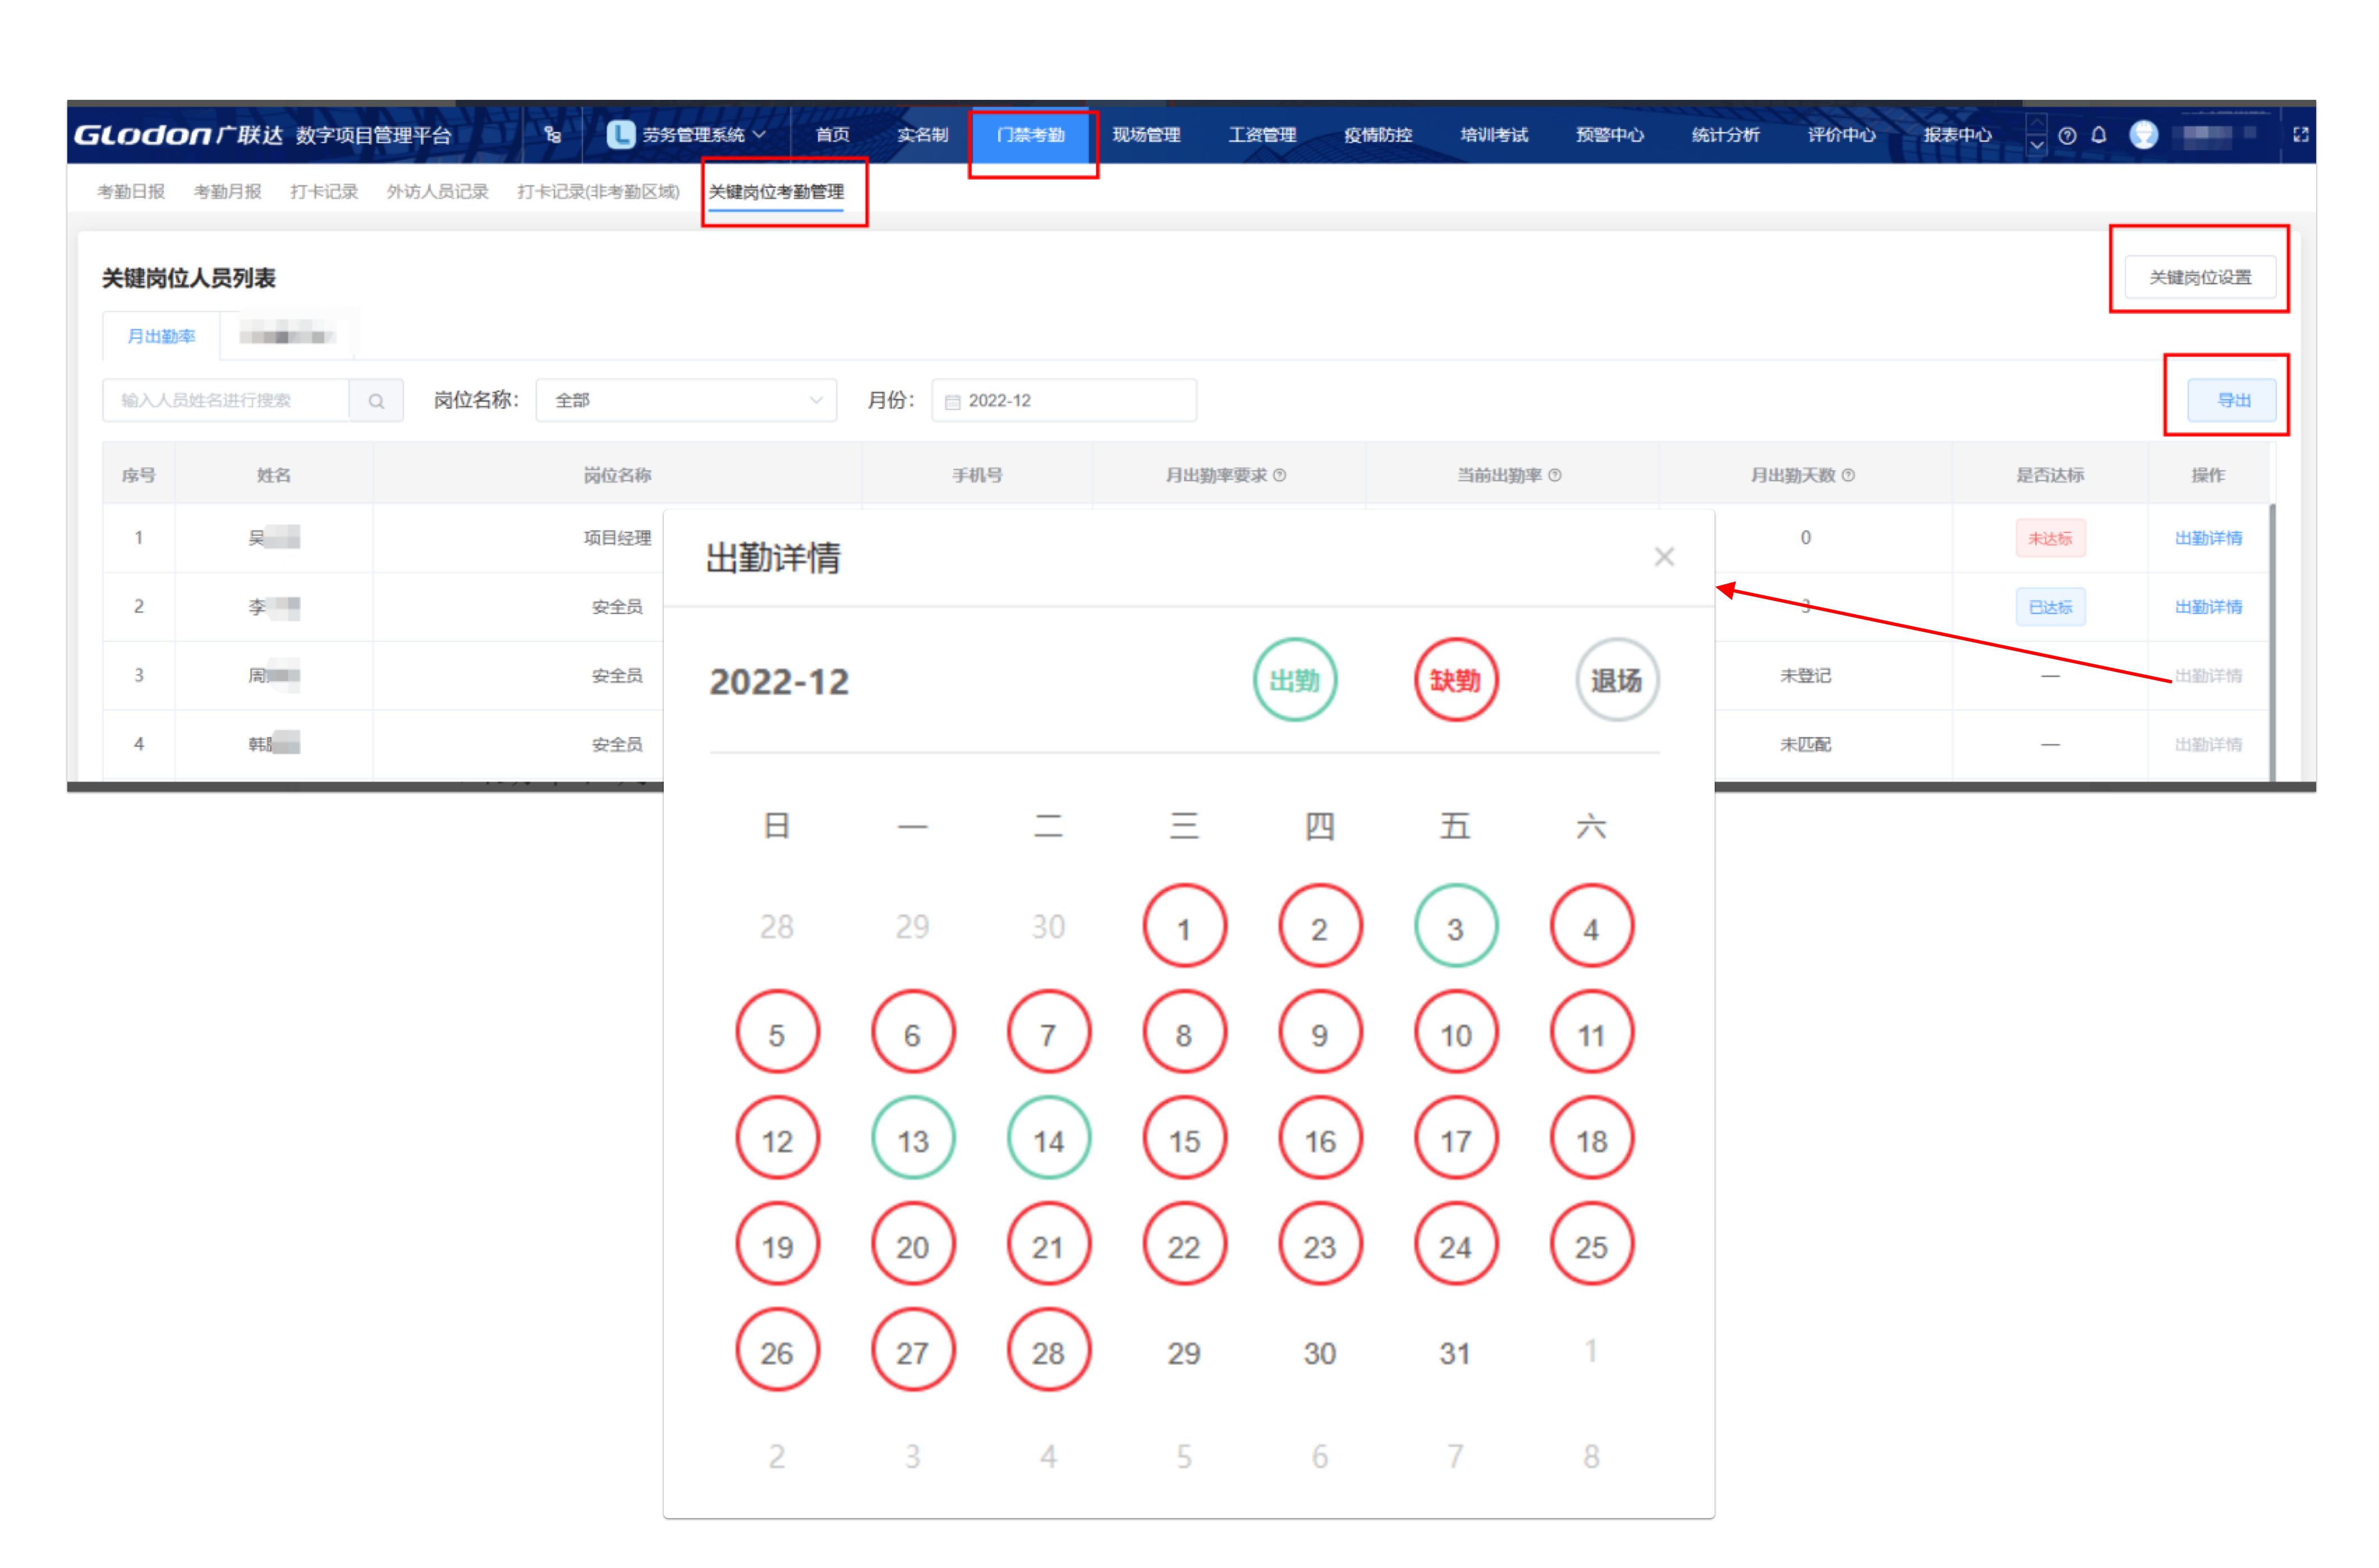
Task: Switch to the 考勤月报 tab
Action: click(227, 191)
